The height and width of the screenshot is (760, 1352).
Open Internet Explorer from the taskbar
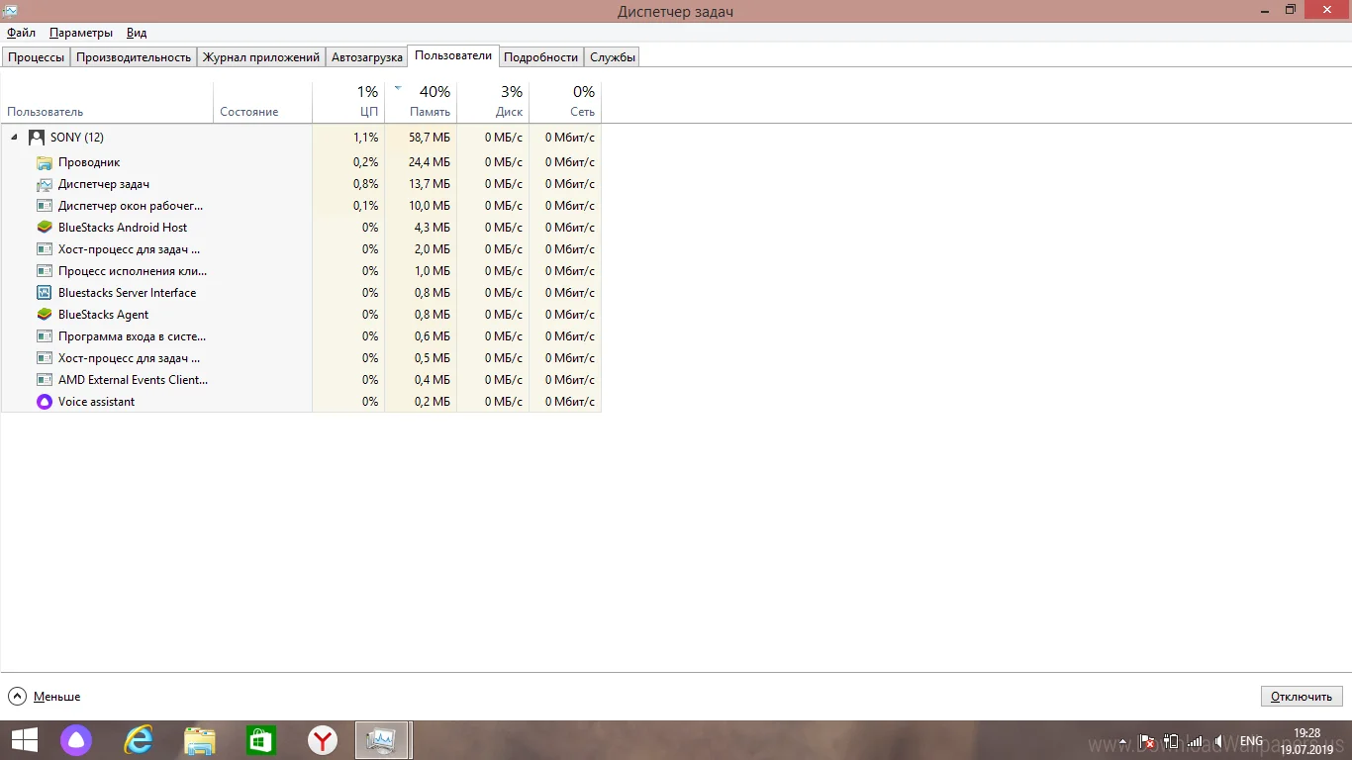(139, 740)
